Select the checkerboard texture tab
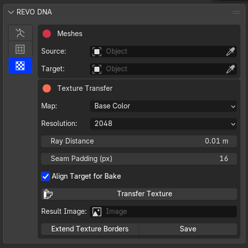Image resolution: width=248 pixels, height=248 pixels. tap(20, 66)
